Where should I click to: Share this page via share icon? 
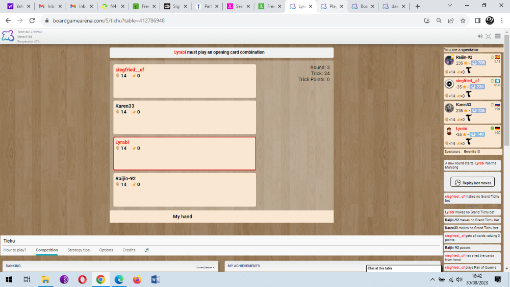click(451, 20)
